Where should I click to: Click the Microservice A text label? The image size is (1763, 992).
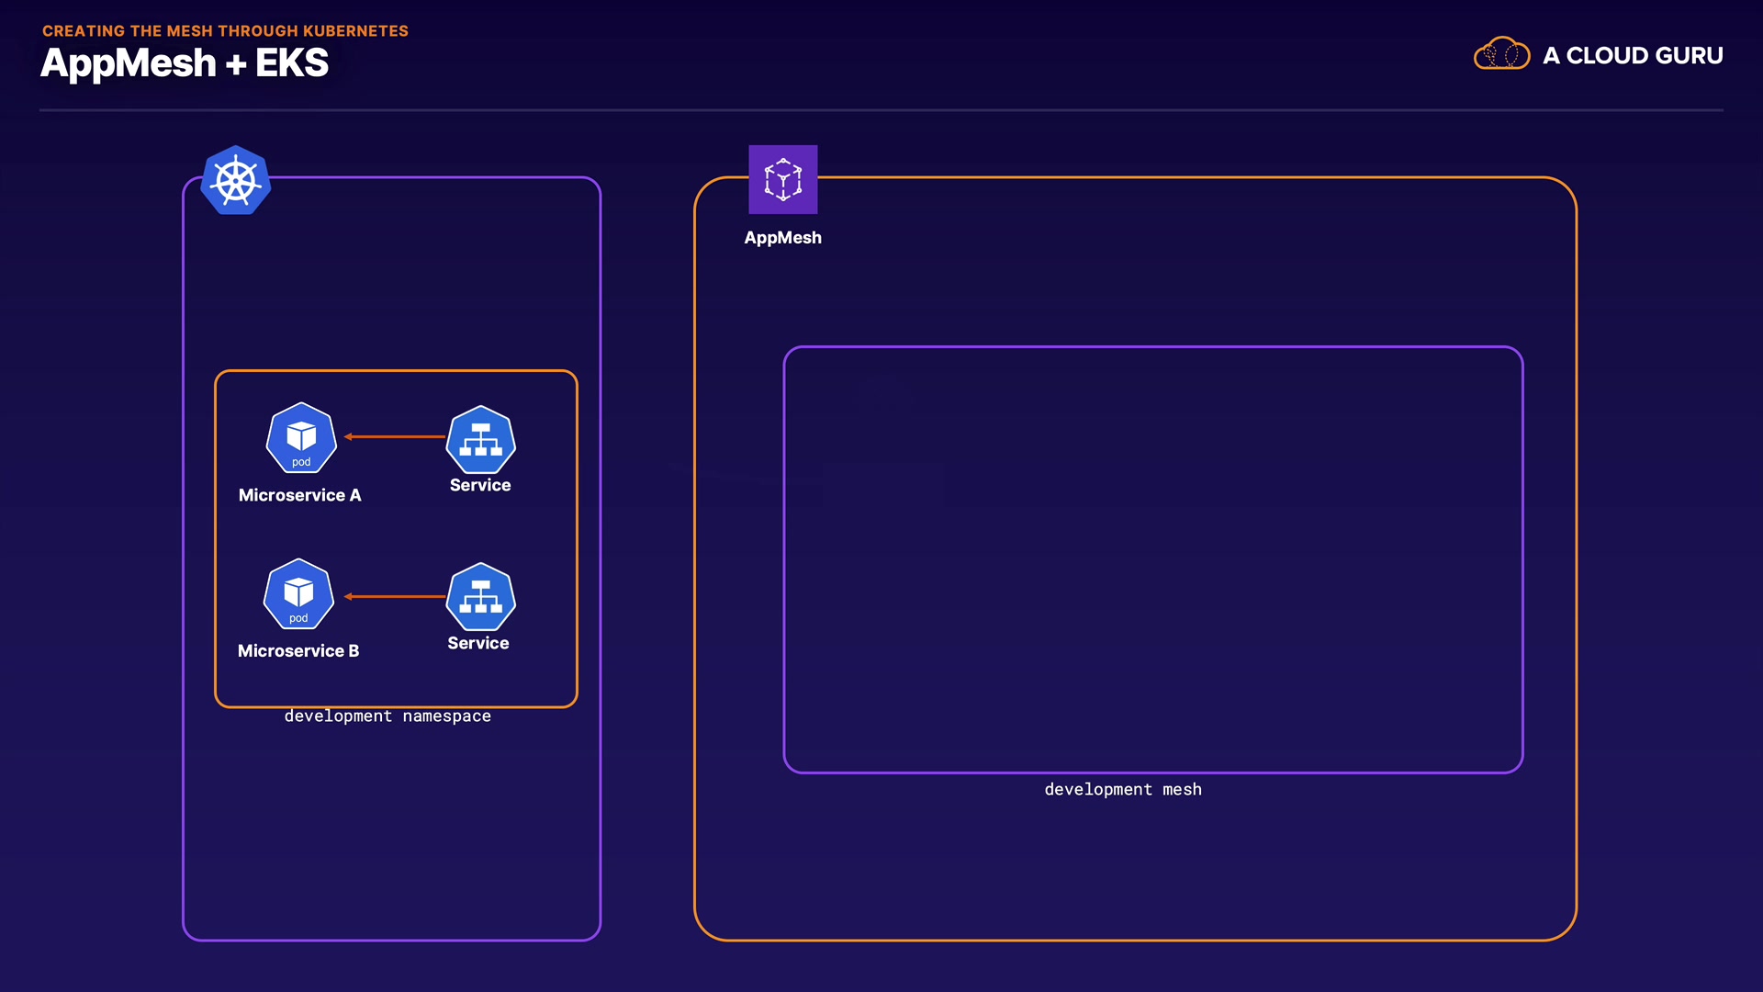point(299,495)
